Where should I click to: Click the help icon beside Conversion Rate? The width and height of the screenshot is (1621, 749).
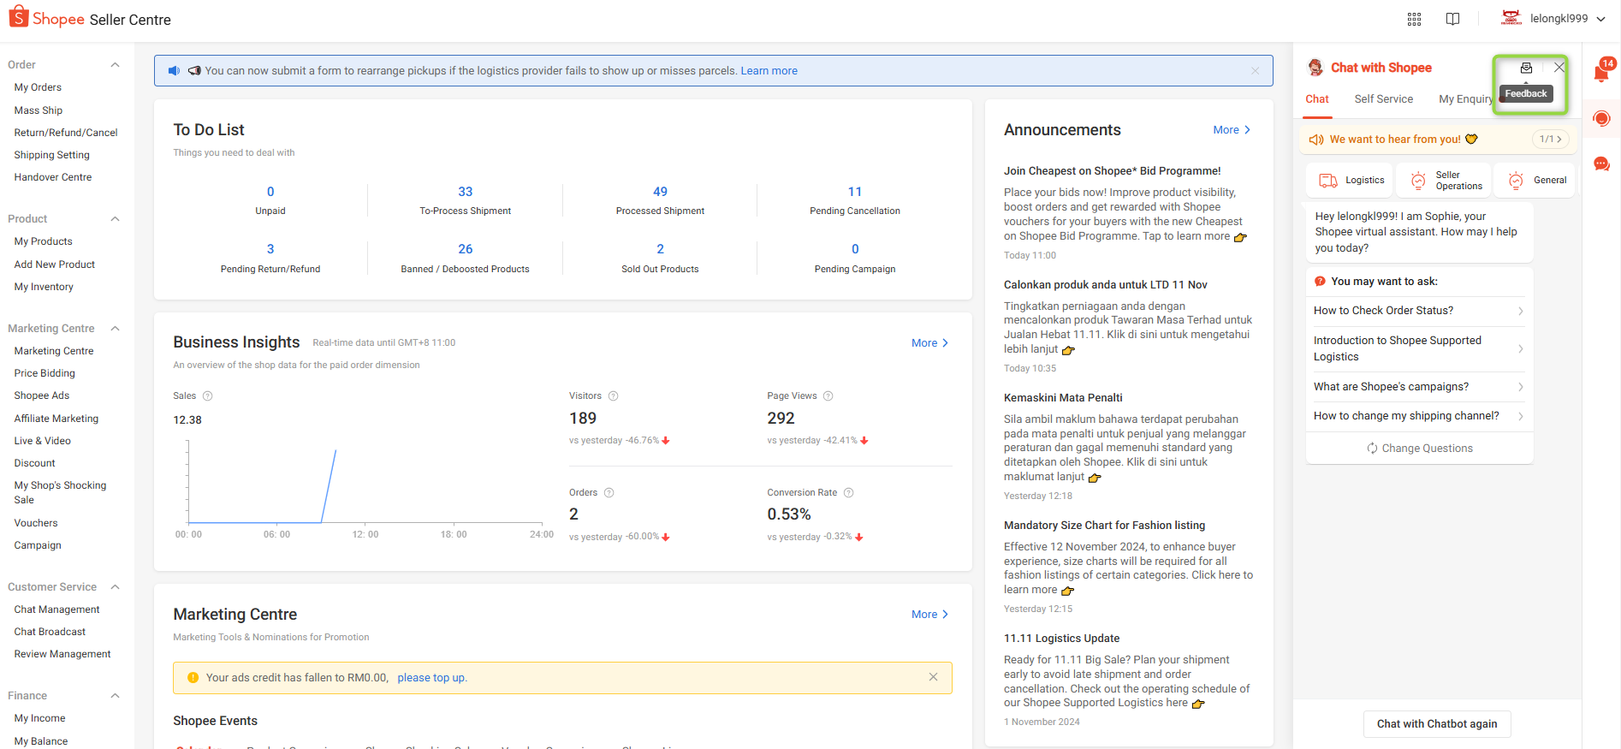(849, 493)
